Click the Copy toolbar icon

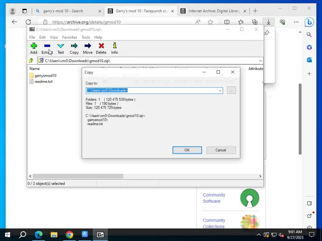[74, 49]
